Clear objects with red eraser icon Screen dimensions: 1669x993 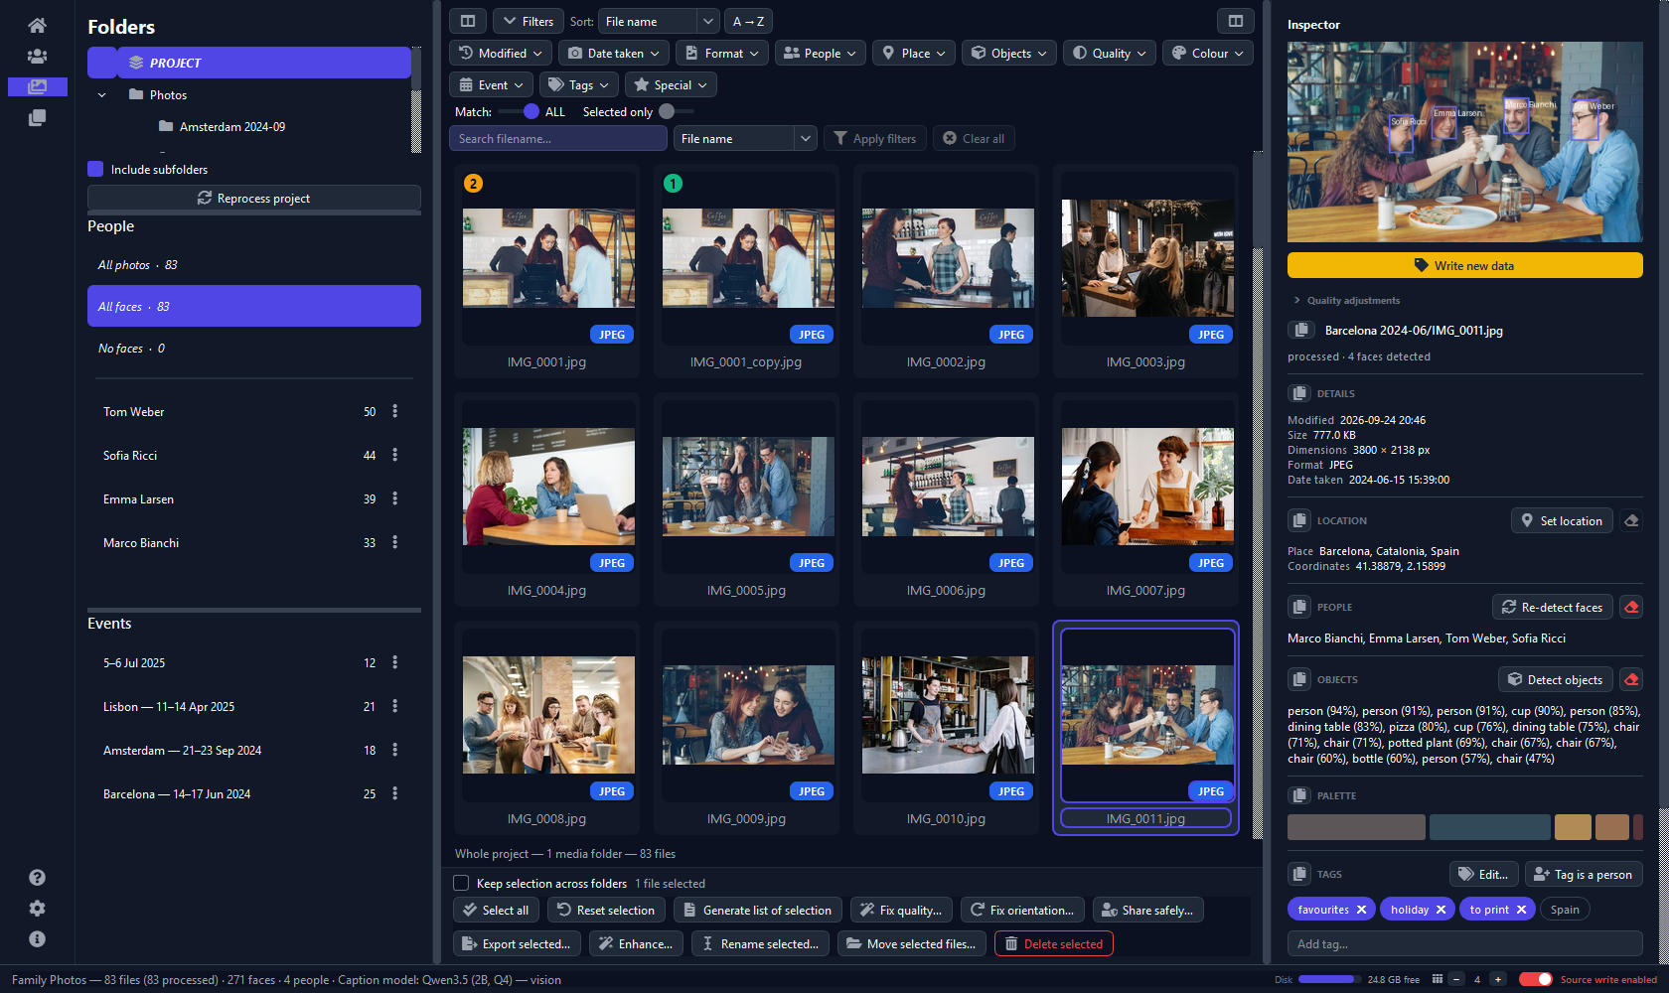click(1631, 679)
